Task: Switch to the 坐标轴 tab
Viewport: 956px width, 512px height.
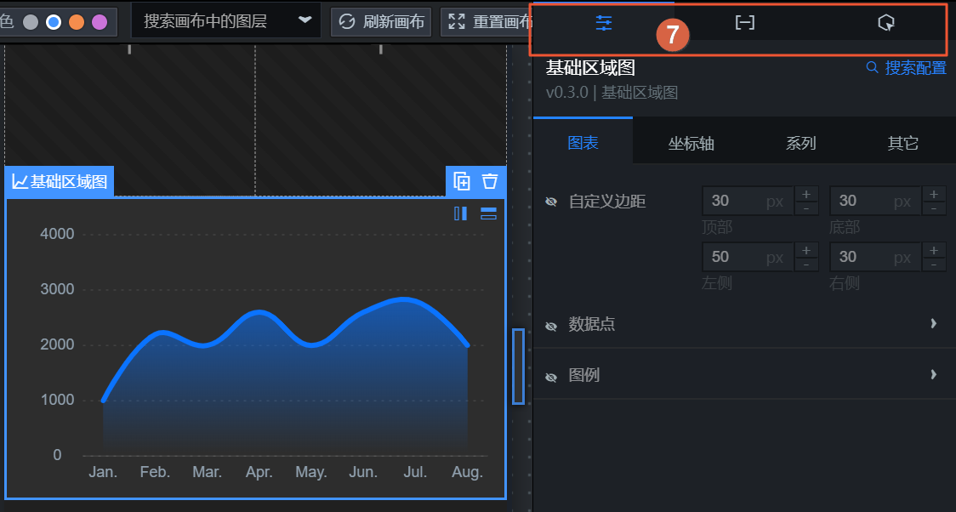Action: click(691, 143)
